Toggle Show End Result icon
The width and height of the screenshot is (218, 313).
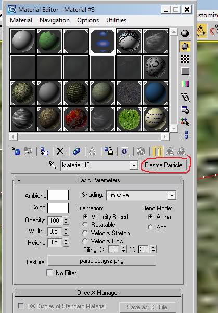pyautogui.click(x=157, y=152)
